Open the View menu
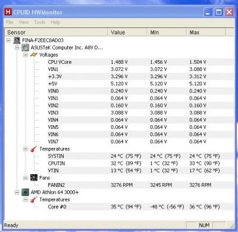This screenshot has height=232, width=238. pyautogui.click(x=24, y=22)
